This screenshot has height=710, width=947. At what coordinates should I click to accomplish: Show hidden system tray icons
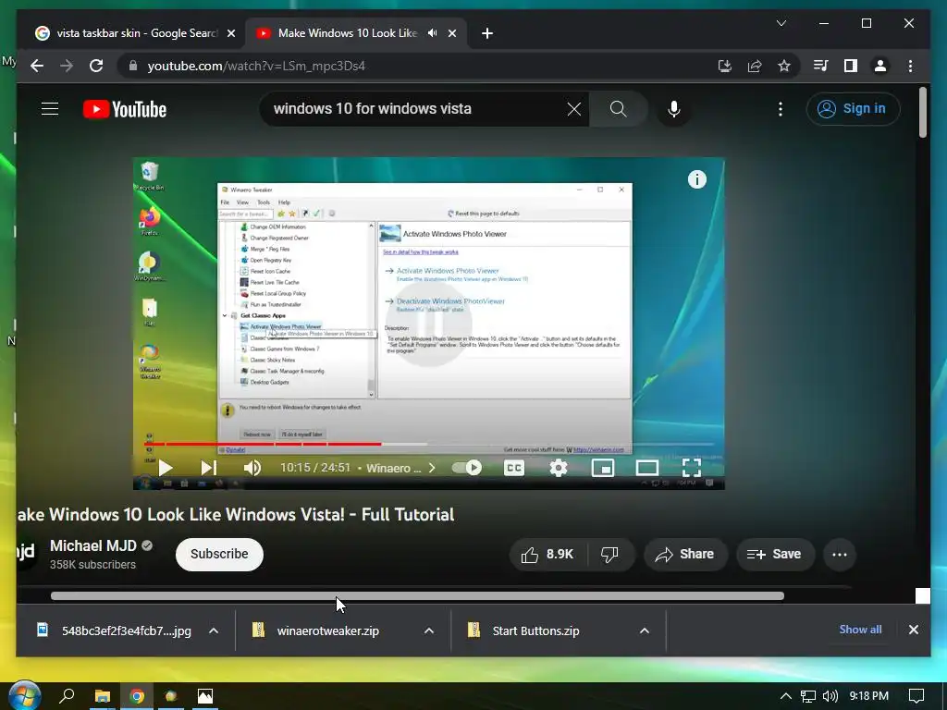785,696
